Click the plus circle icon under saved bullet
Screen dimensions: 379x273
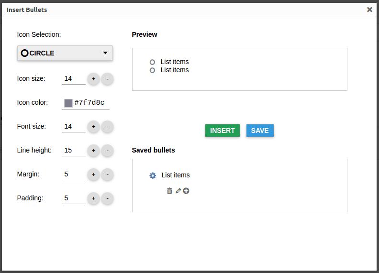coord(186,191)
